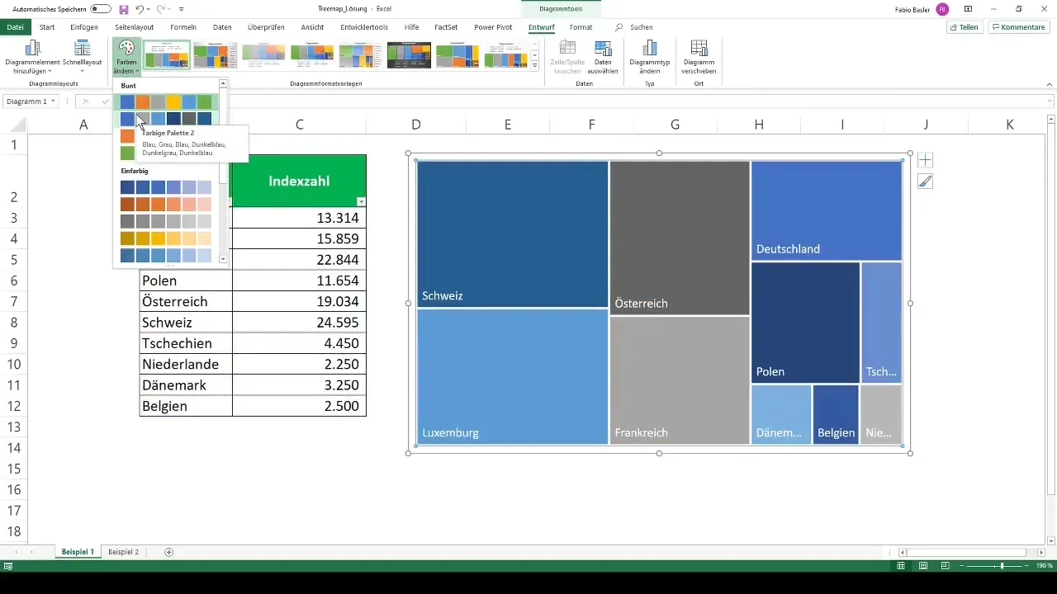1057x594 pixels.
Task: Select the first chart style thumbnail
Action: (167, 55)
